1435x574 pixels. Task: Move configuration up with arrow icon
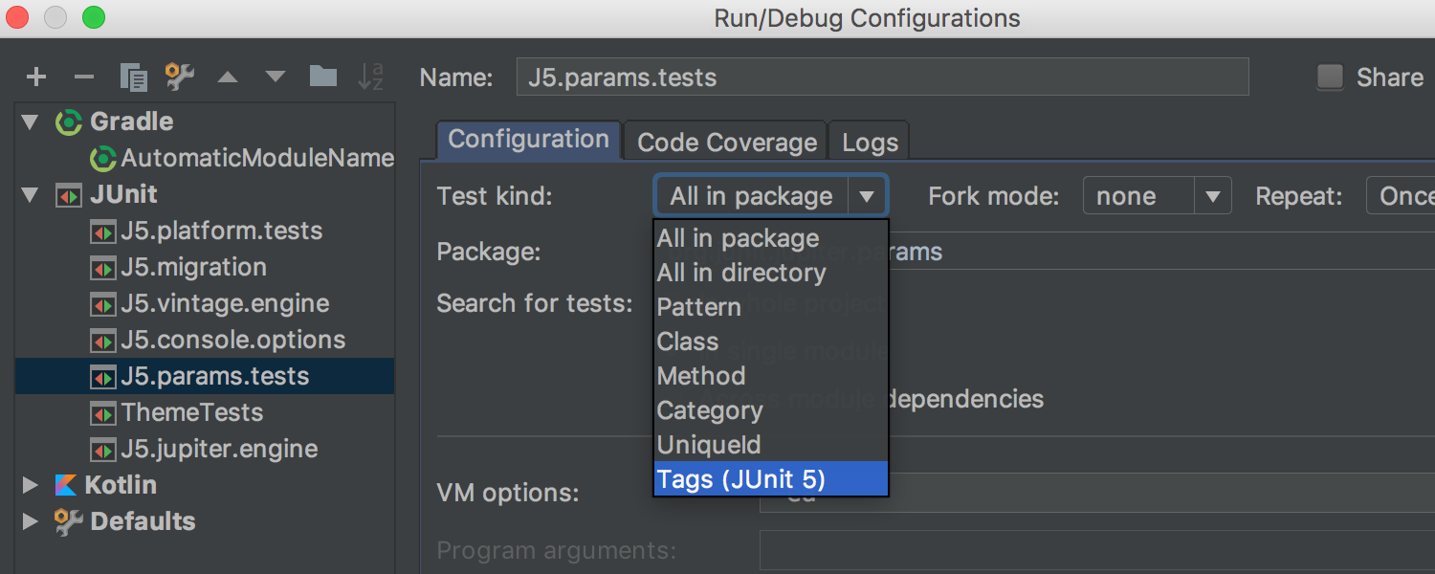click(x=228, y=77)
